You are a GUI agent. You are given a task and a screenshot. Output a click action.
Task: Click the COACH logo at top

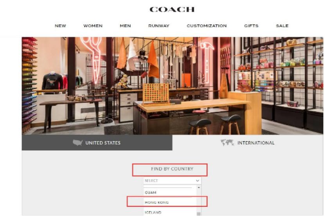tap(172, 9)
